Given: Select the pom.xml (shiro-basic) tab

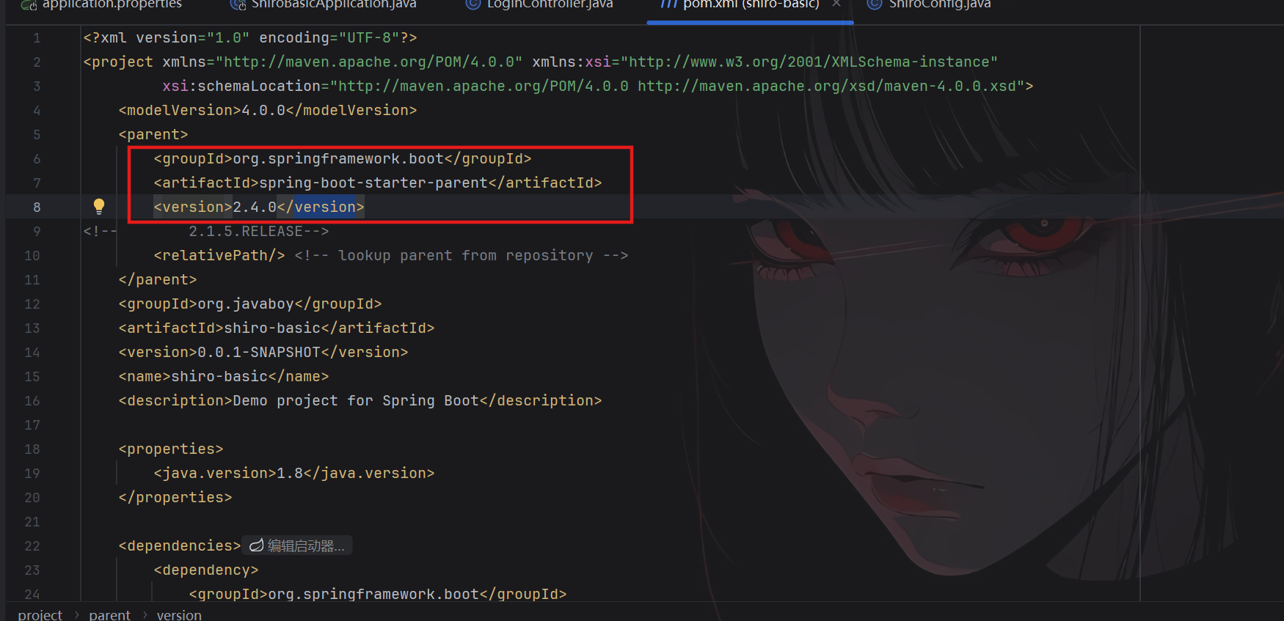Looking at the screenshot, I should (x=751, y=4).
